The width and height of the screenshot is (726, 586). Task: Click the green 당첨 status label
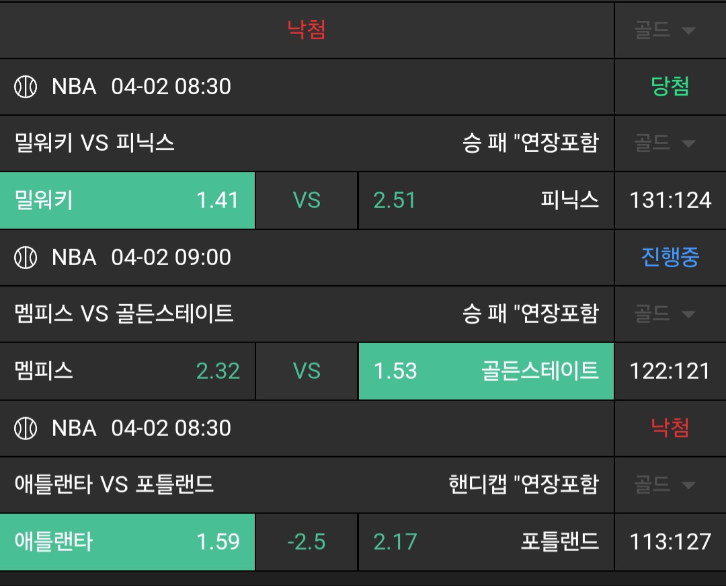point(670,87)
